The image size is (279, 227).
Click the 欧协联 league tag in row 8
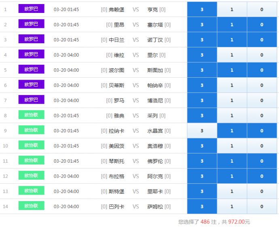(x=31, y=115)
